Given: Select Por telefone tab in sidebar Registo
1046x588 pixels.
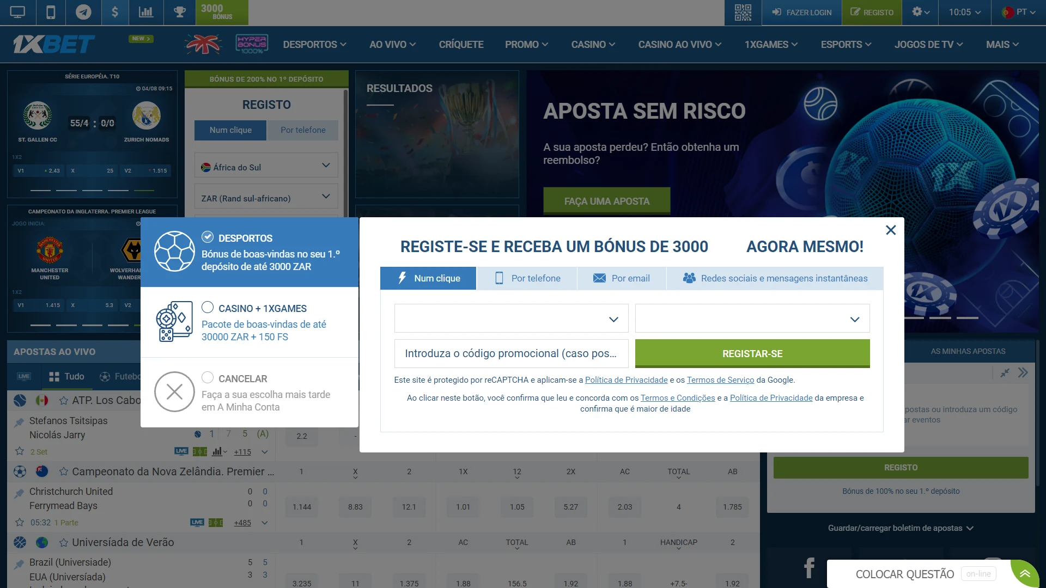Looking at the screenshot, I should (x=303, y=130).
